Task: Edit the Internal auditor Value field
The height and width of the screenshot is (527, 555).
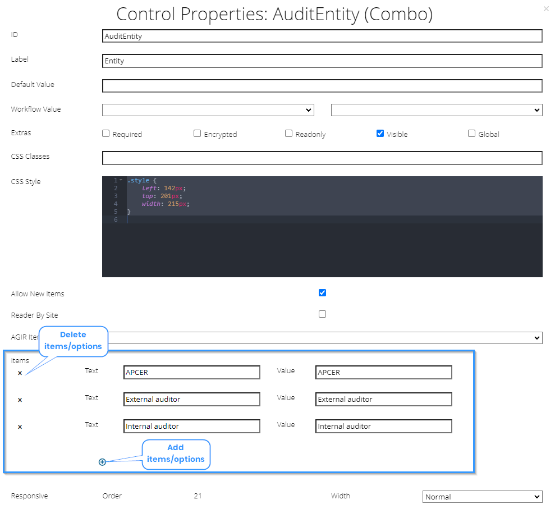Action: tap(384, 427)
